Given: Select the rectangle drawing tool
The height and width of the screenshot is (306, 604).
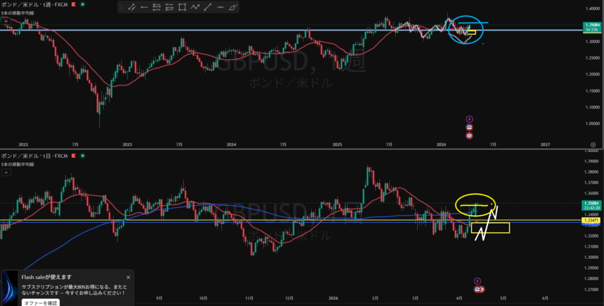Looking at the screenshot, I should (x=182, y=8).
